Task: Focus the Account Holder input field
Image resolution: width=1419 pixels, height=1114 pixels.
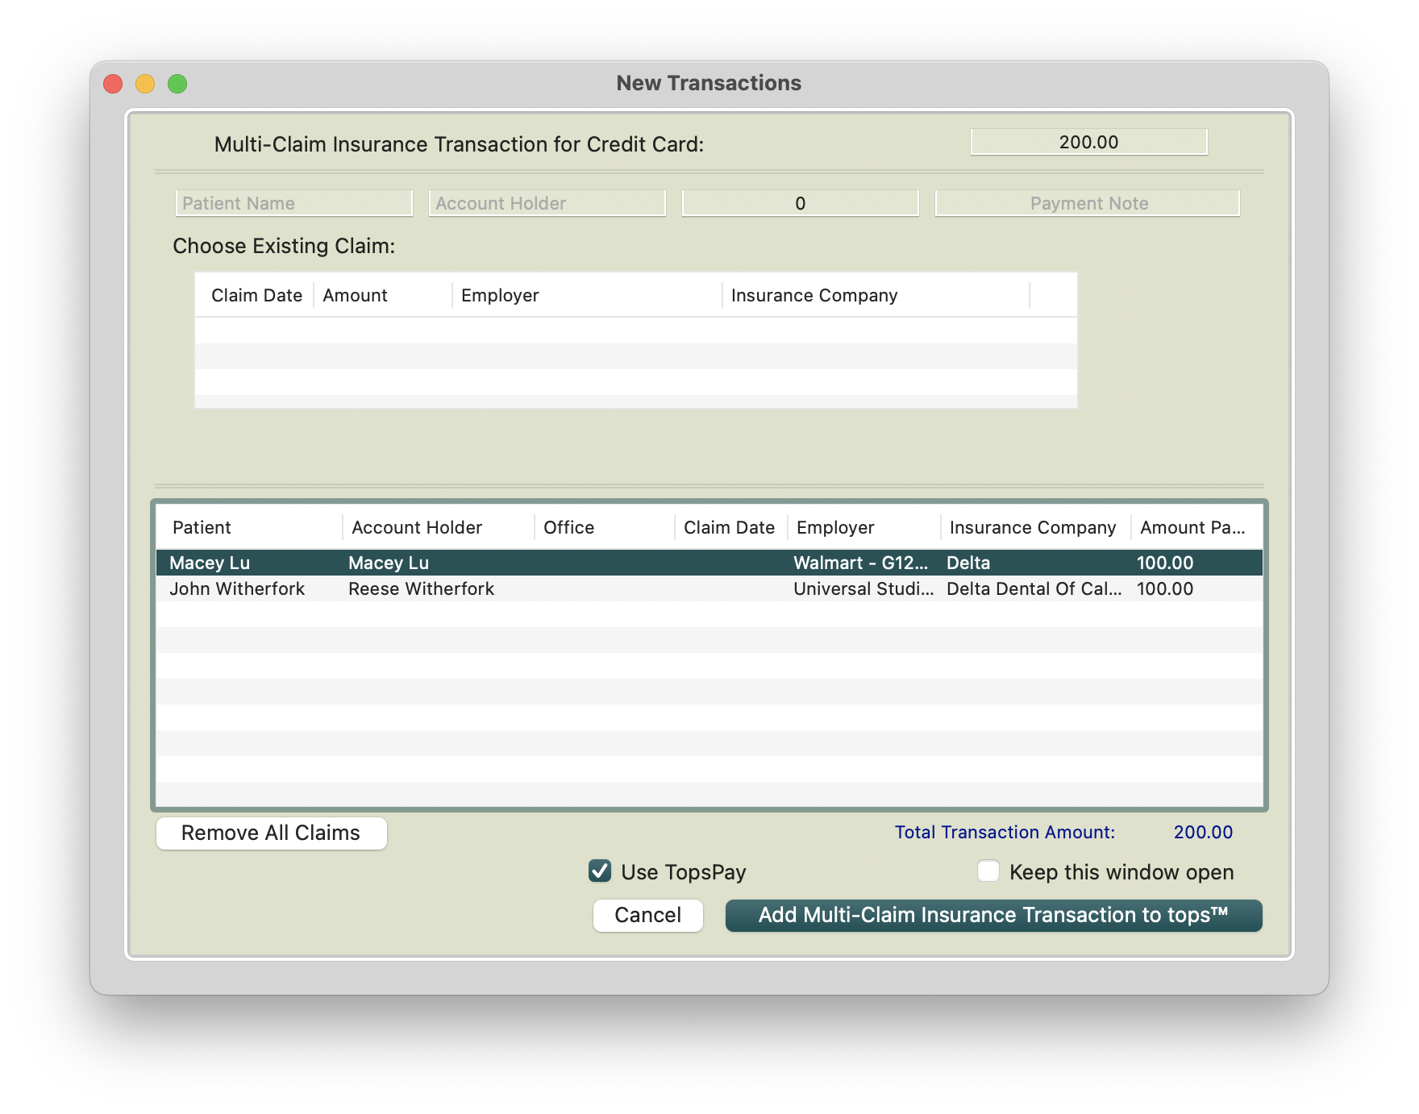Action: (x=547, y=203)
